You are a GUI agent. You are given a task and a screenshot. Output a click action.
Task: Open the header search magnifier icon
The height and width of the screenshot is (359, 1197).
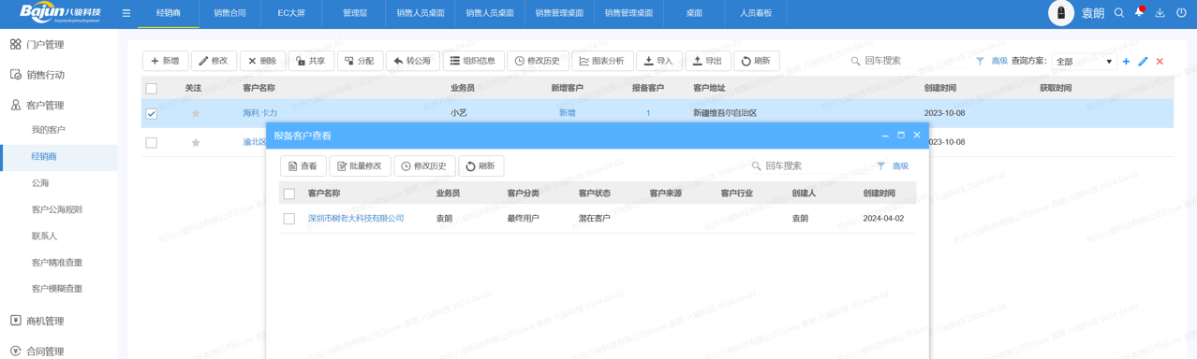pos(1119,13)
